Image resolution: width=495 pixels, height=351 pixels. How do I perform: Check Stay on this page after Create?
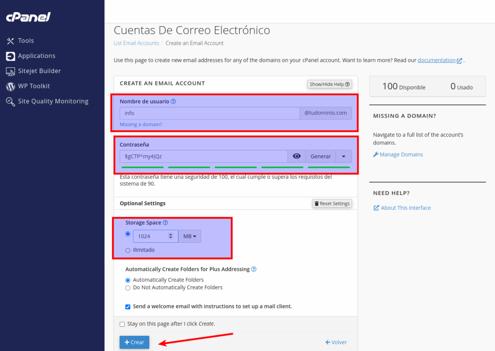point(122,324)
